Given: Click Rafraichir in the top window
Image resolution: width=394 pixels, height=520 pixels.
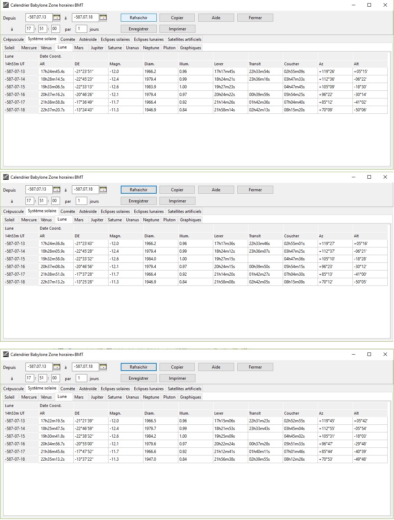Looking at the screenshot, I should [139, 17].
